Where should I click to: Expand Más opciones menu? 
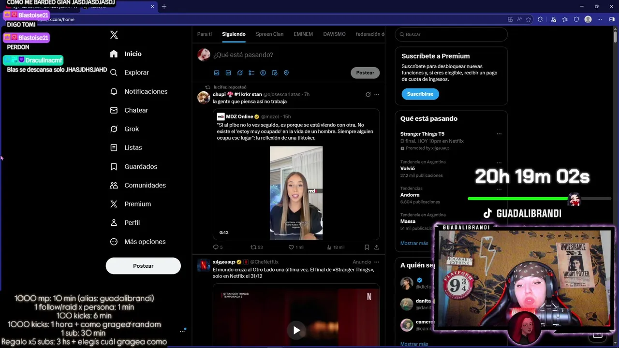pyautogui.click(x=138, y=242)
